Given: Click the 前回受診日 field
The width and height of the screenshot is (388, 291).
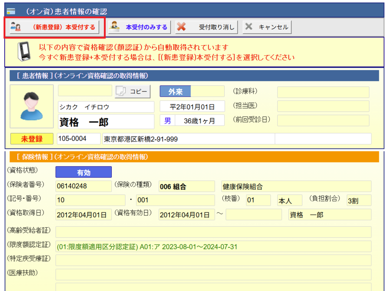Looking at the screenshot, I should [x=323, y=121].
